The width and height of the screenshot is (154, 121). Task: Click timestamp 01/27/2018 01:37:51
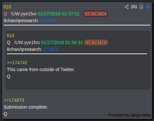[59, 14]
